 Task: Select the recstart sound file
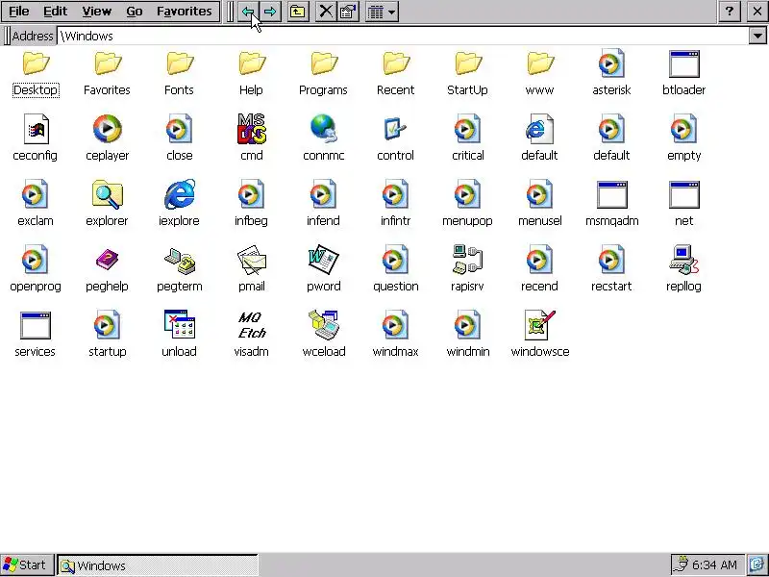tap(611, 260)
